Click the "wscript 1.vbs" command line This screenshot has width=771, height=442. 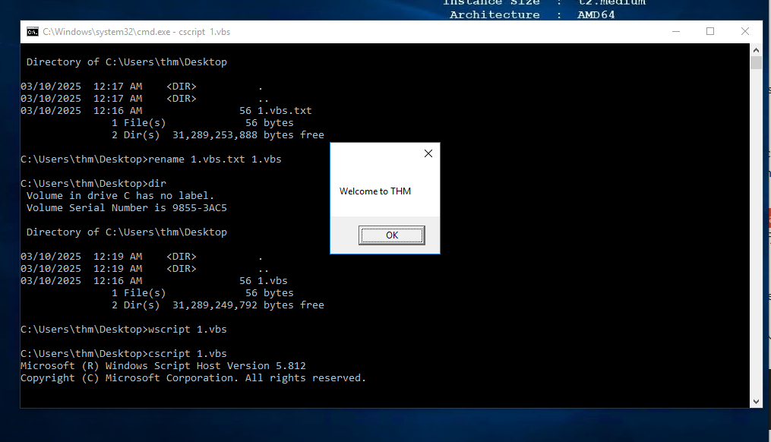point(124,330)
